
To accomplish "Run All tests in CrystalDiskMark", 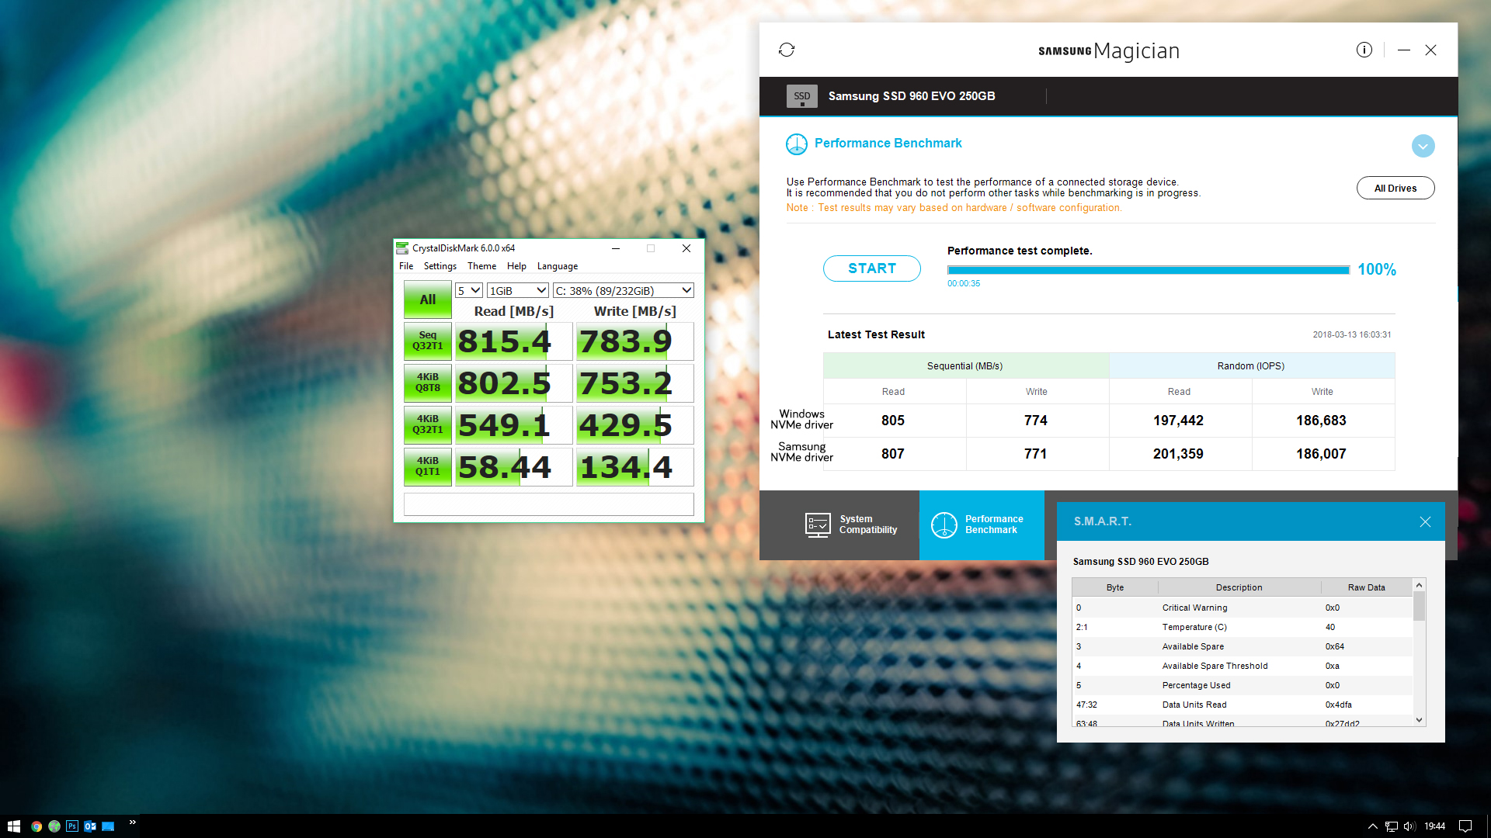I will click(427, 300).
